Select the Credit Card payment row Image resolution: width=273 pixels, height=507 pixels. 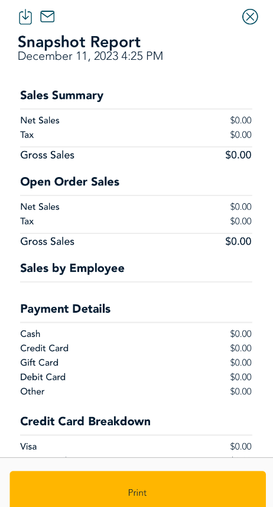(136, 348)
